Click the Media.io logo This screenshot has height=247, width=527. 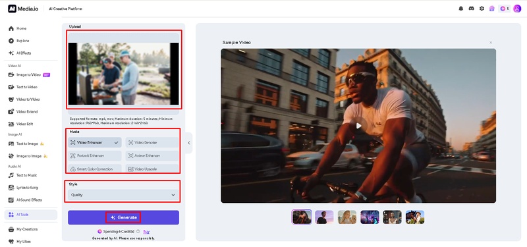pos(23,9)
